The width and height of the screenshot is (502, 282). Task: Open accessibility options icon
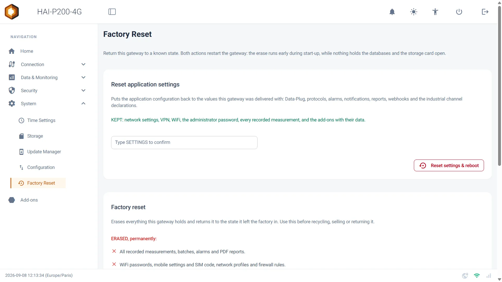tap(435, 12)
